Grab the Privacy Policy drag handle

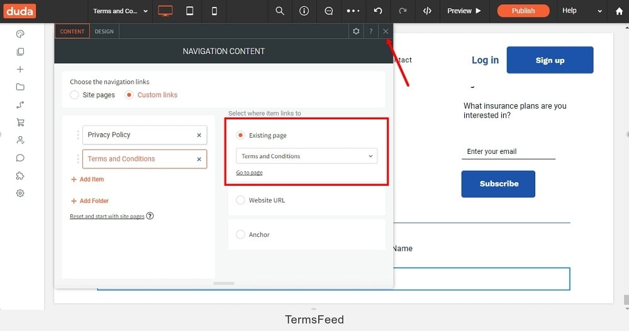(78, 135)
